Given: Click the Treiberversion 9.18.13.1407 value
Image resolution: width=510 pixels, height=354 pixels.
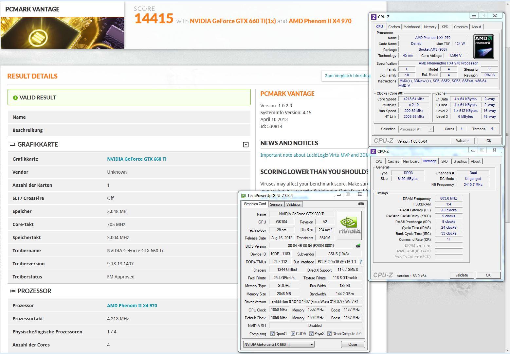Looking at the screenshot, I should (x=120, y=264).
